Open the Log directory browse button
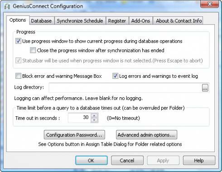 pos(205,88)
